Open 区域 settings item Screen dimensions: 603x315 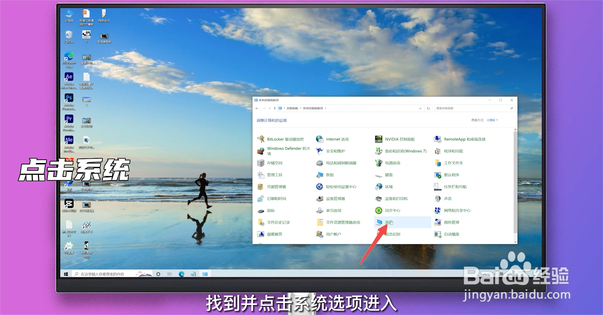pyautogui.click(x=384, y=187)
